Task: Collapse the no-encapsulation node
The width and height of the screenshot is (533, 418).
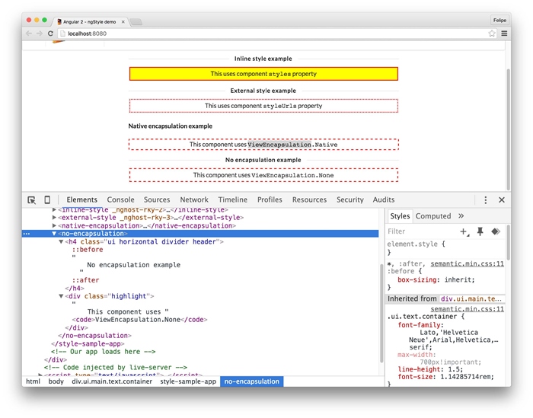Action: click(x=54, y=234)
